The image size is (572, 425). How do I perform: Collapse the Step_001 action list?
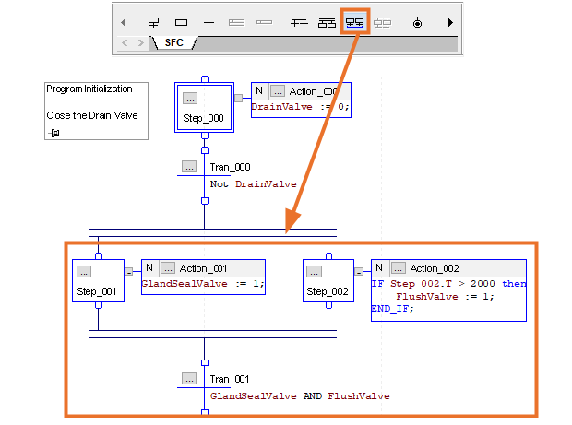point(129,272)
